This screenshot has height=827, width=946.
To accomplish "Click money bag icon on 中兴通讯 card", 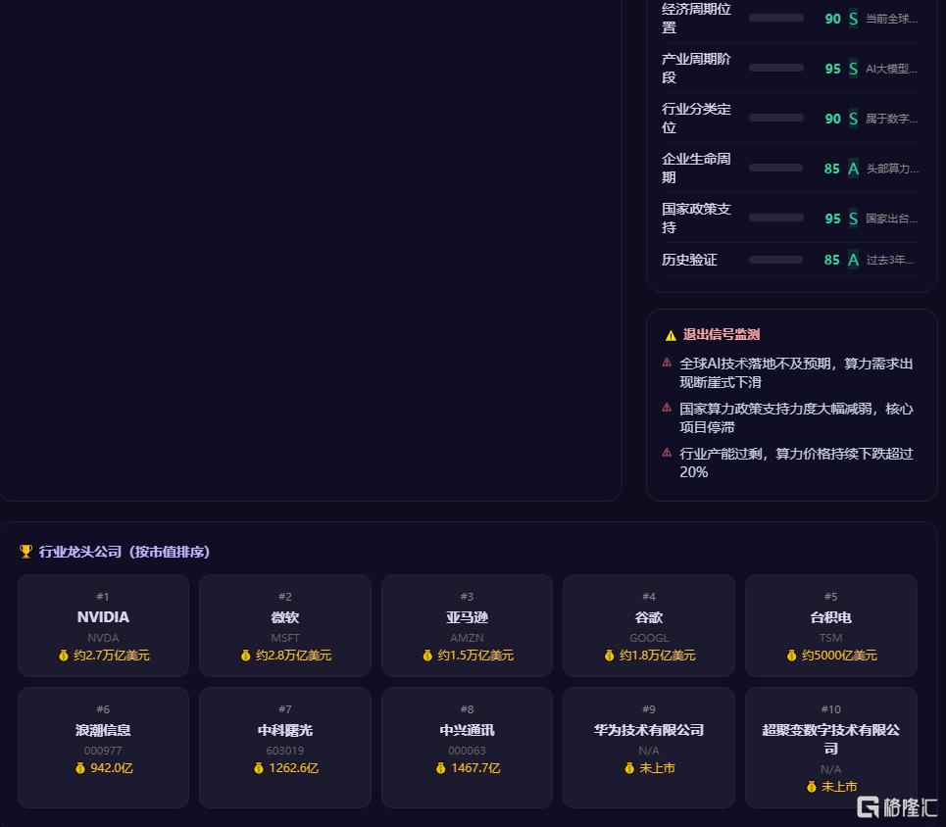I will click(440, 768).
